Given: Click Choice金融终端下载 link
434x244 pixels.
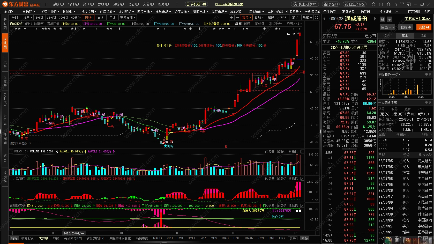Looking at the screenshot, I should tap(229, 4).
